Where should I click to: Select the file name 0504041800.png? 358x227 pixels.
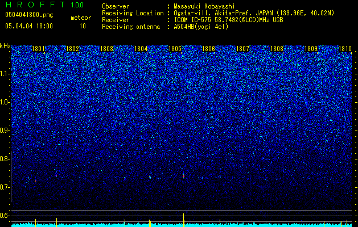29,15
